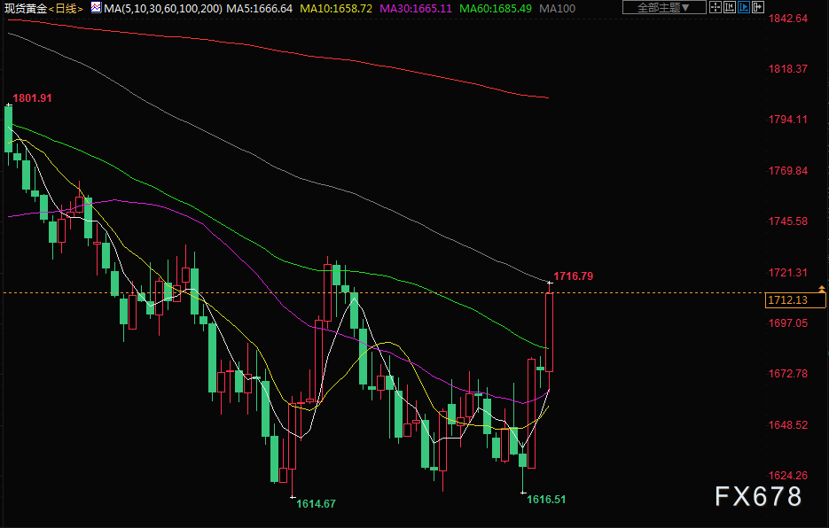Click the 1697.05 axis price
The width and height of the screenshot is (829, 528).
point(787,323)
